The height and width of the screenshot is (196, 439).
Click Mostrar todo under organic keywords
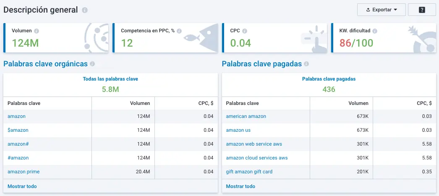(x=22, y=186)
